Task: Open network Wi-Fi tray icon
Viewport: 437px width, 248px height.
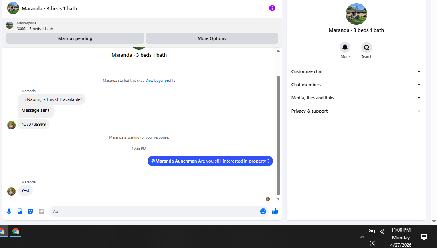Action: (x=382, y=231)
